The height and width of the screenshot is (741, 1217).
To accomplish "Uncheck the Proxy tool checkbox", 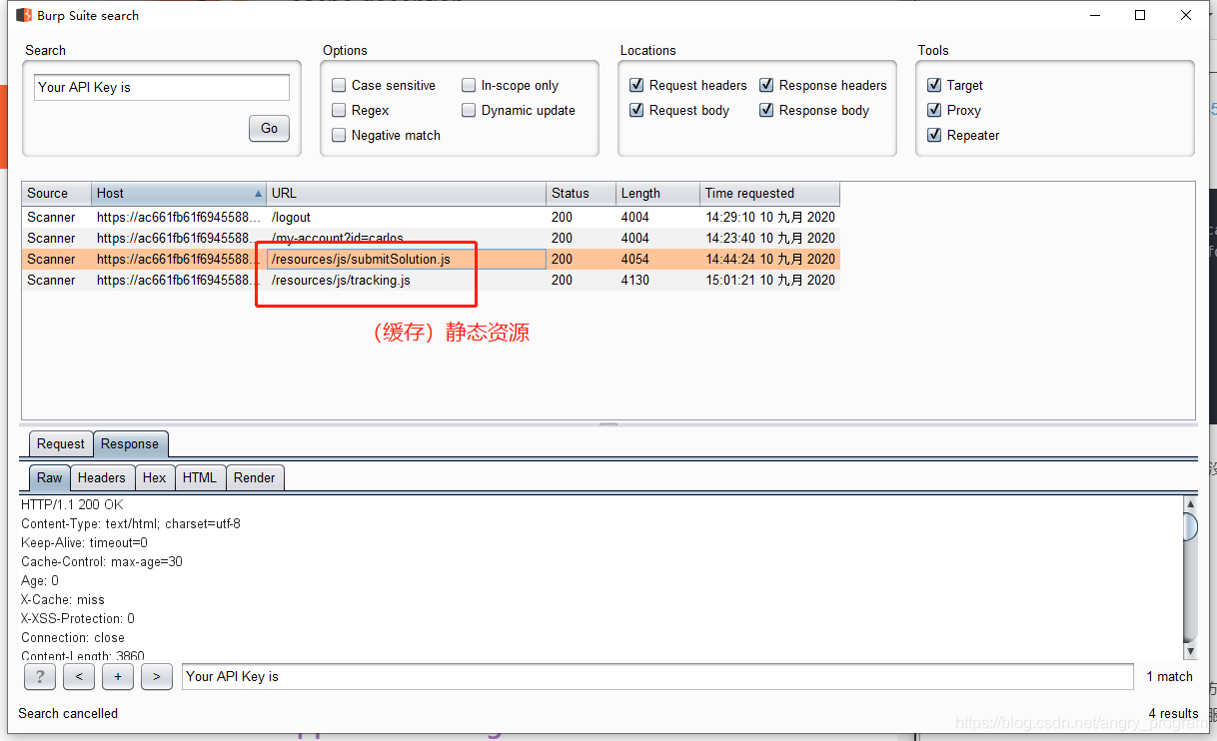I will click(934, 110).
